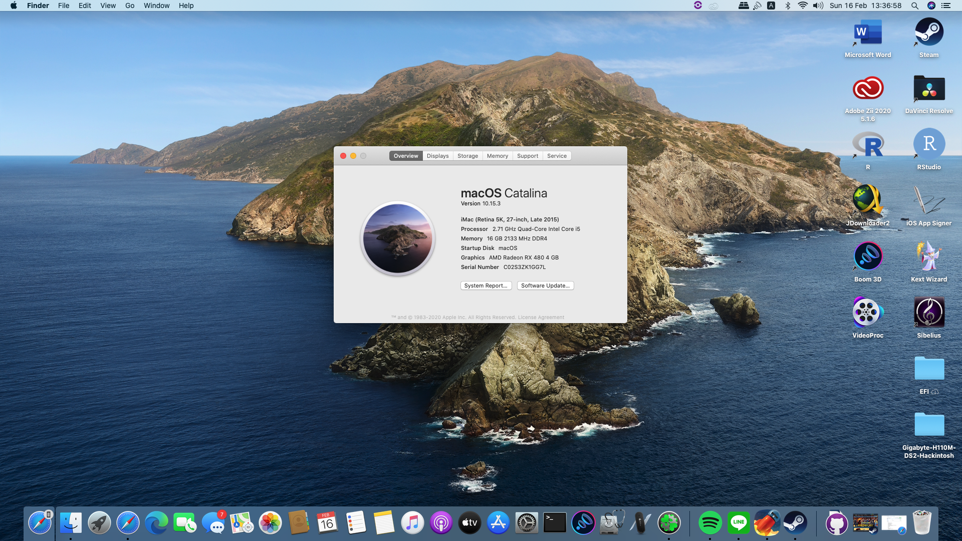The width and height of the screenshot is (962, 541).
Task: Select Sibelius desktop icon
Action: point(929,313)
